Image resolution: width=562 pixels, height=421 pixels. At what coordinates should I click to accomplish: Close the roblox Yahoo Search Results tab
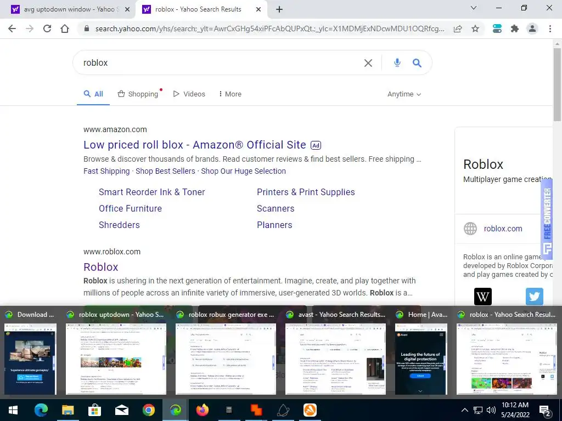258,9
